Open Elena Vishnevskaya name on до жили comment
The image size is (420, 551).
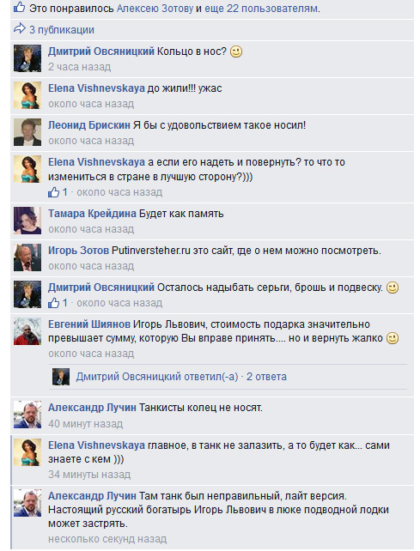[96, 88]
